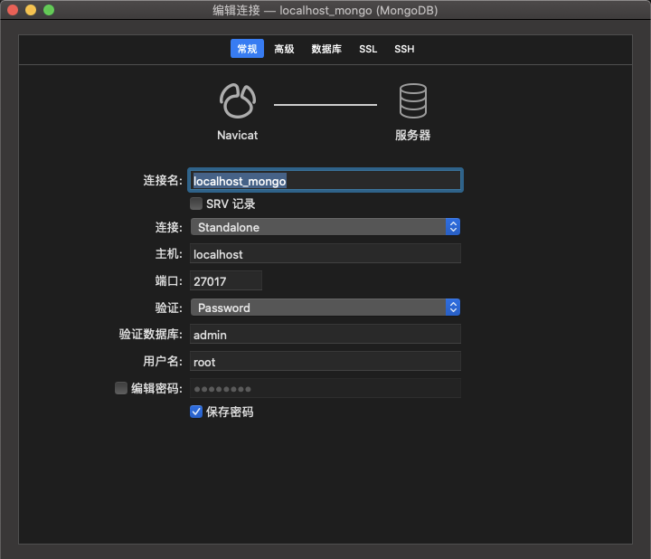
Task: Tick the 编辑密码 checkbox
Action: point(121,388)
